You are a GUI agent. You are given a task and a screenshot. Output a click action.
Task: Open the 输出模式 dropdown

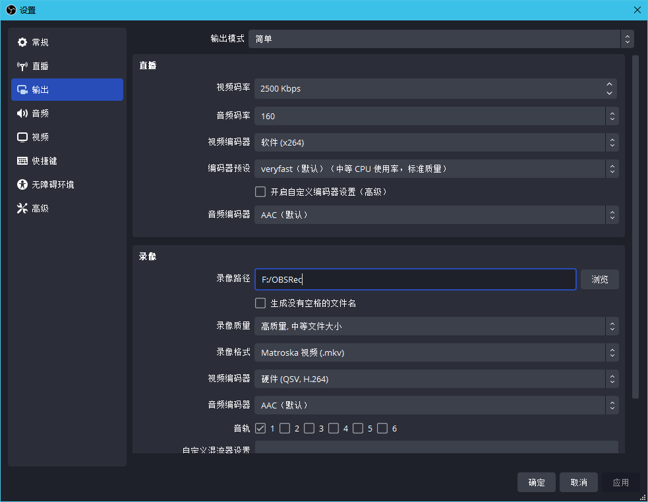(440, 39)
